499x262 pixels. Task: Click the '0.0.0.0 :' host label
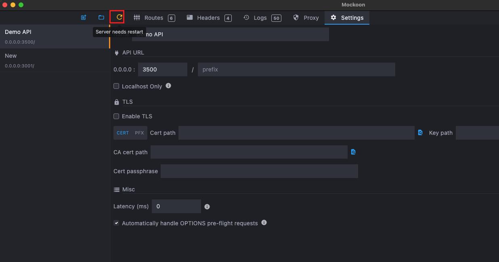pos(124,69)
